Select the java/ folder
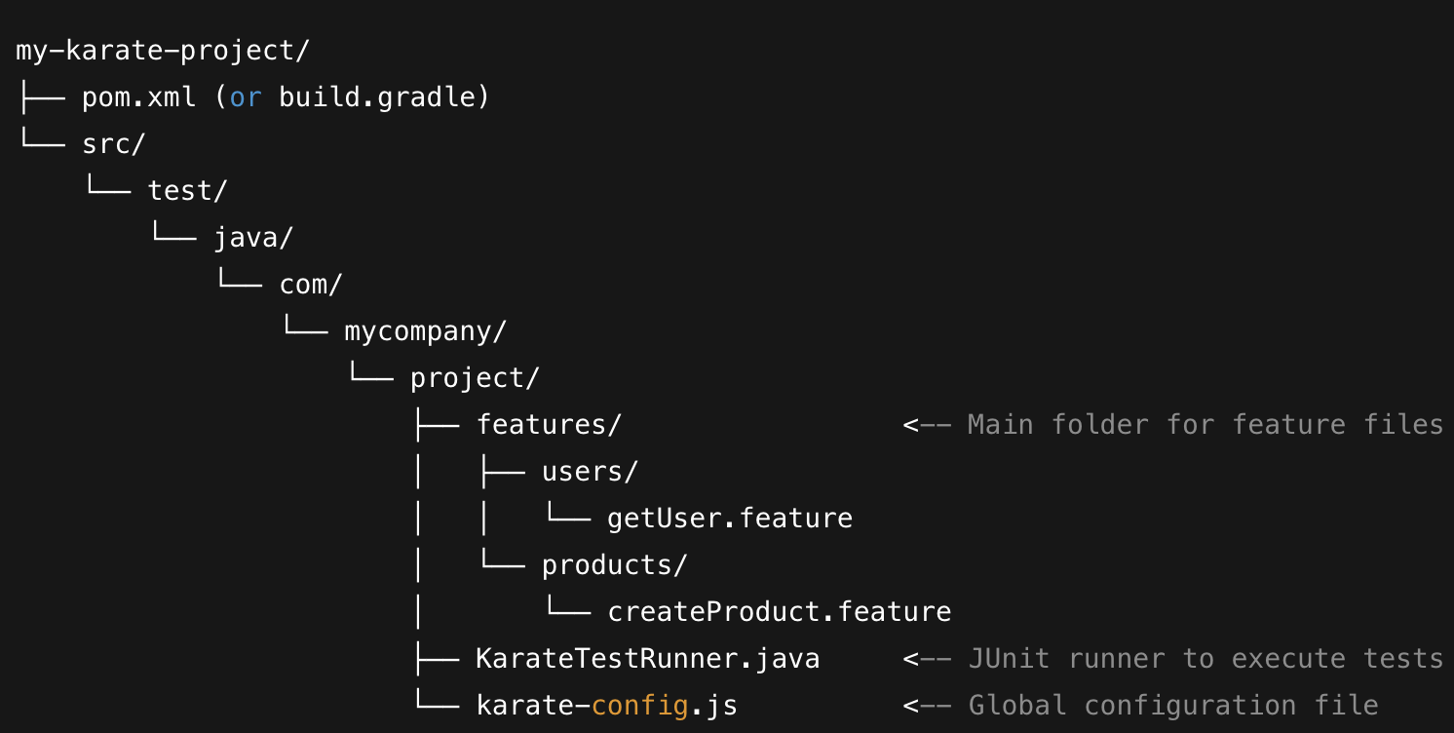The width and height of the screenshot is (1454, 733). [253, 238]
